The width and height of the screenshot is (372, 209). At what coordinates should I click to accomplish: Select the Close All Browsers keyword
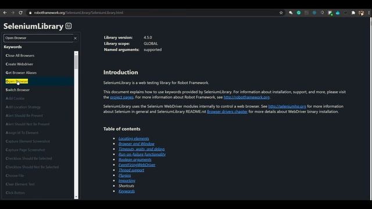click(20, 56)
